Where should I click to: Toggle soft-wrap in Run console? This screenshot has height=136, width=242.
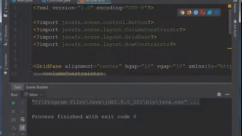pyautogui.click(x=22, y=119)
